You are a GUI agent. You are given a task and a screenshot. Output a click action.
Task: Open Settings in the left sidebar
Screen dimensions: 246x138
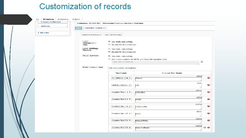point(53,26)
